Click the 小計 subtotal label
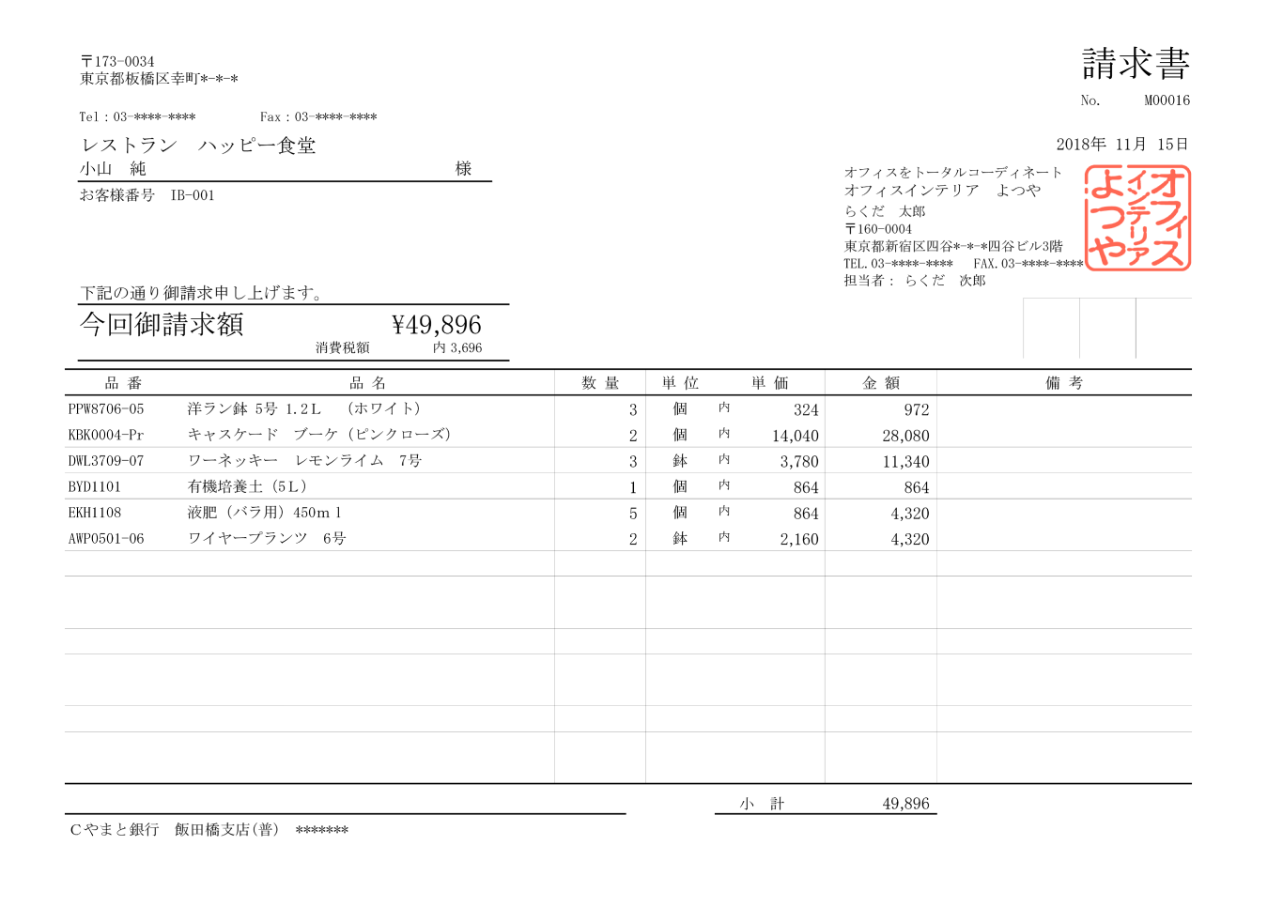This screenshot has width=1283, height=907. (x=762, y=804)
